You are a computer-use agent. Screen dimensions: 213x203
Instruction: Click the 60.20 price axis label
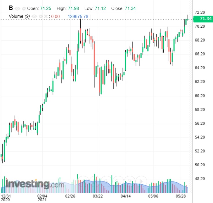pyautogui.click(x=200, y=96)
